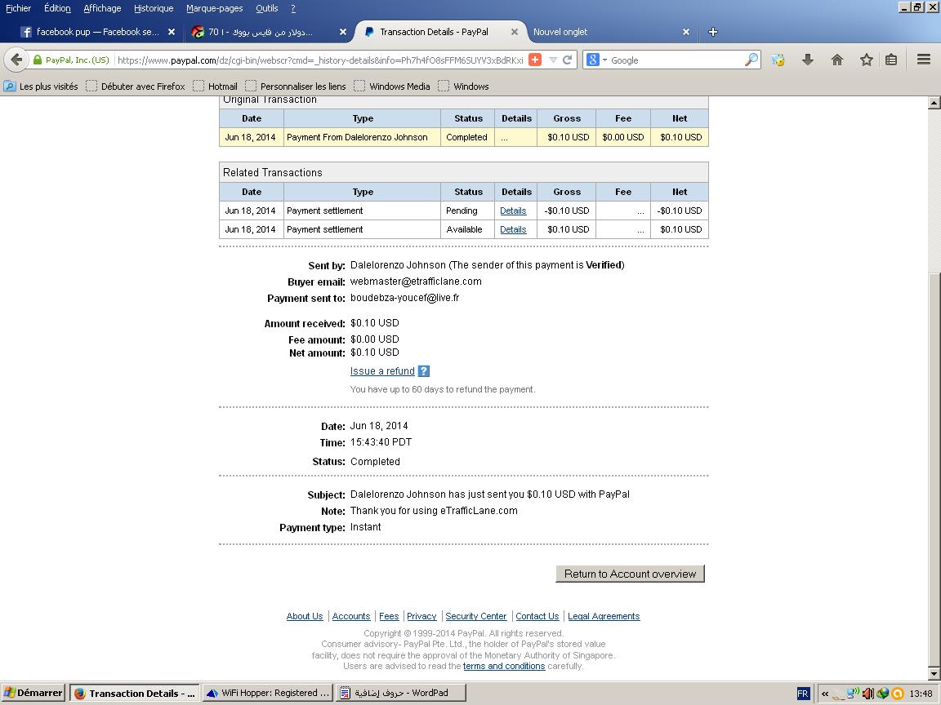Image resolution: width=941 pixels, height=705 pixels.
Task: Click the Payment From Dalelorenzo Johnson cell
Action: (362, 137)
